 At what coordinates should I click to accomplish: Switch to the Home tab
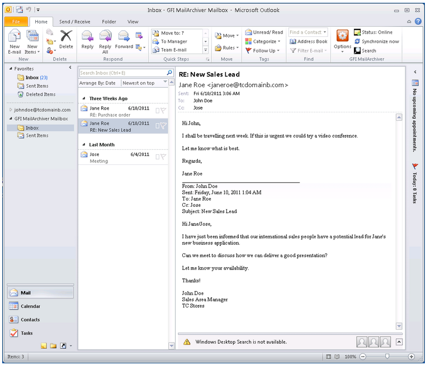41,21
